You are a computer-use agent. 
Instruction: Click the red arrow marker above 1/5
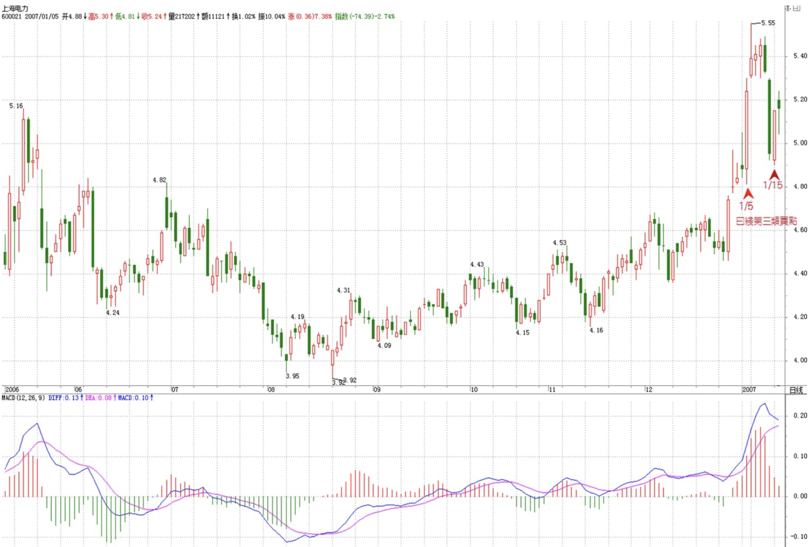(748, 193)
